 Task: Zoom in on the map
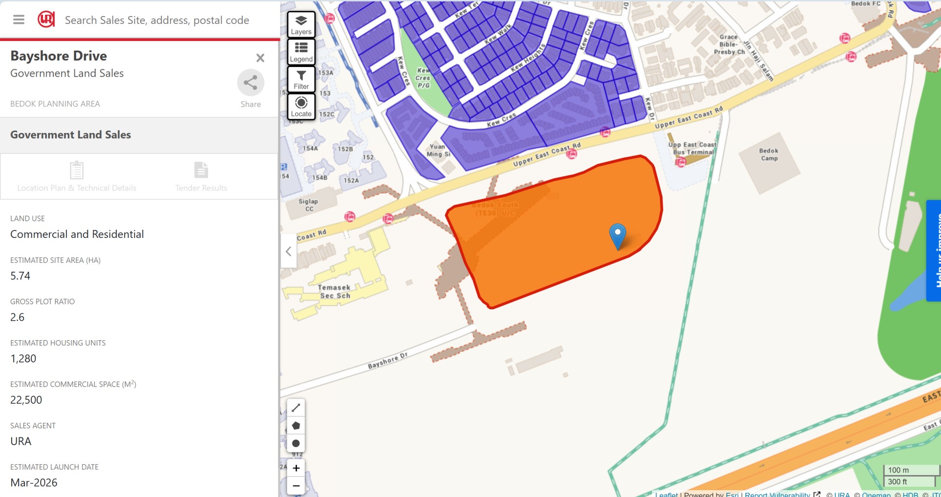coord(296,468)
